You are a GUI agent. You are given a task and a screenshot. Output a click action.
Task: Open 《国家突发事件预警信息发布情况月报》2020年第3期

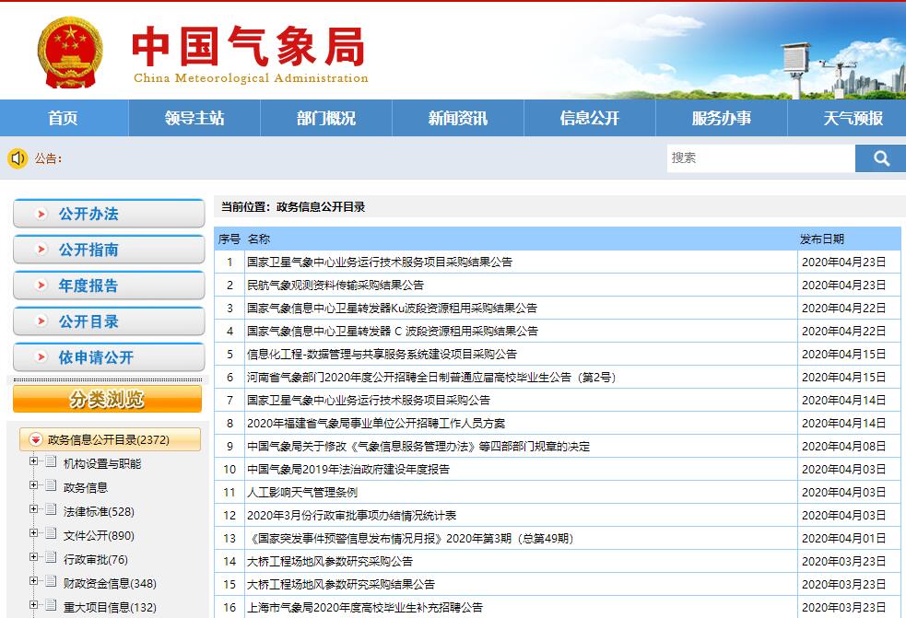(410, 539)
